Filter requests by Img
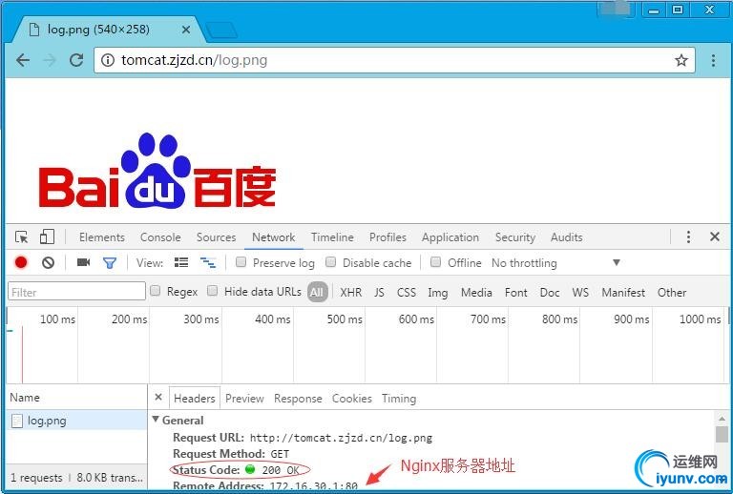733x494 pixels. pyautogui.click(x=437, y=293)
